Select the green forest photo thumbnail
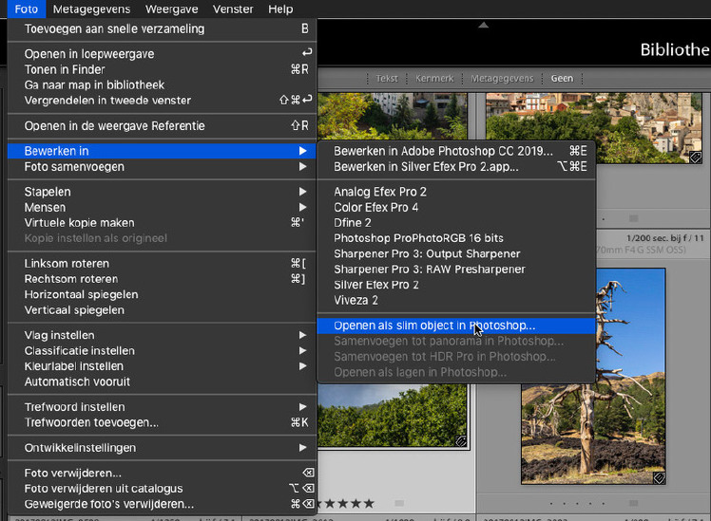This screenshot has height=521, width=711. (393, 415)
